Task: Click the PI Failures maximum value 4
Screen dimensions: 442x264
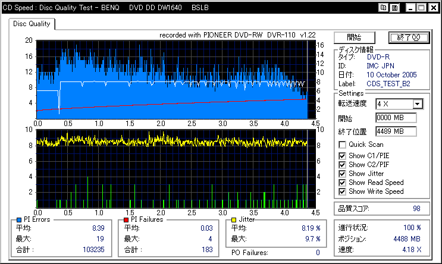Action: click(x=210, y=239)
